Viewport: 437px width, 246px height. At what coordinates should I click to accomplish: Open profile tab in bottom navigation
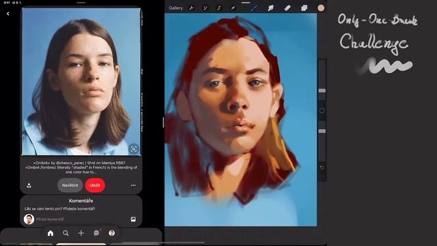(112, 233)
